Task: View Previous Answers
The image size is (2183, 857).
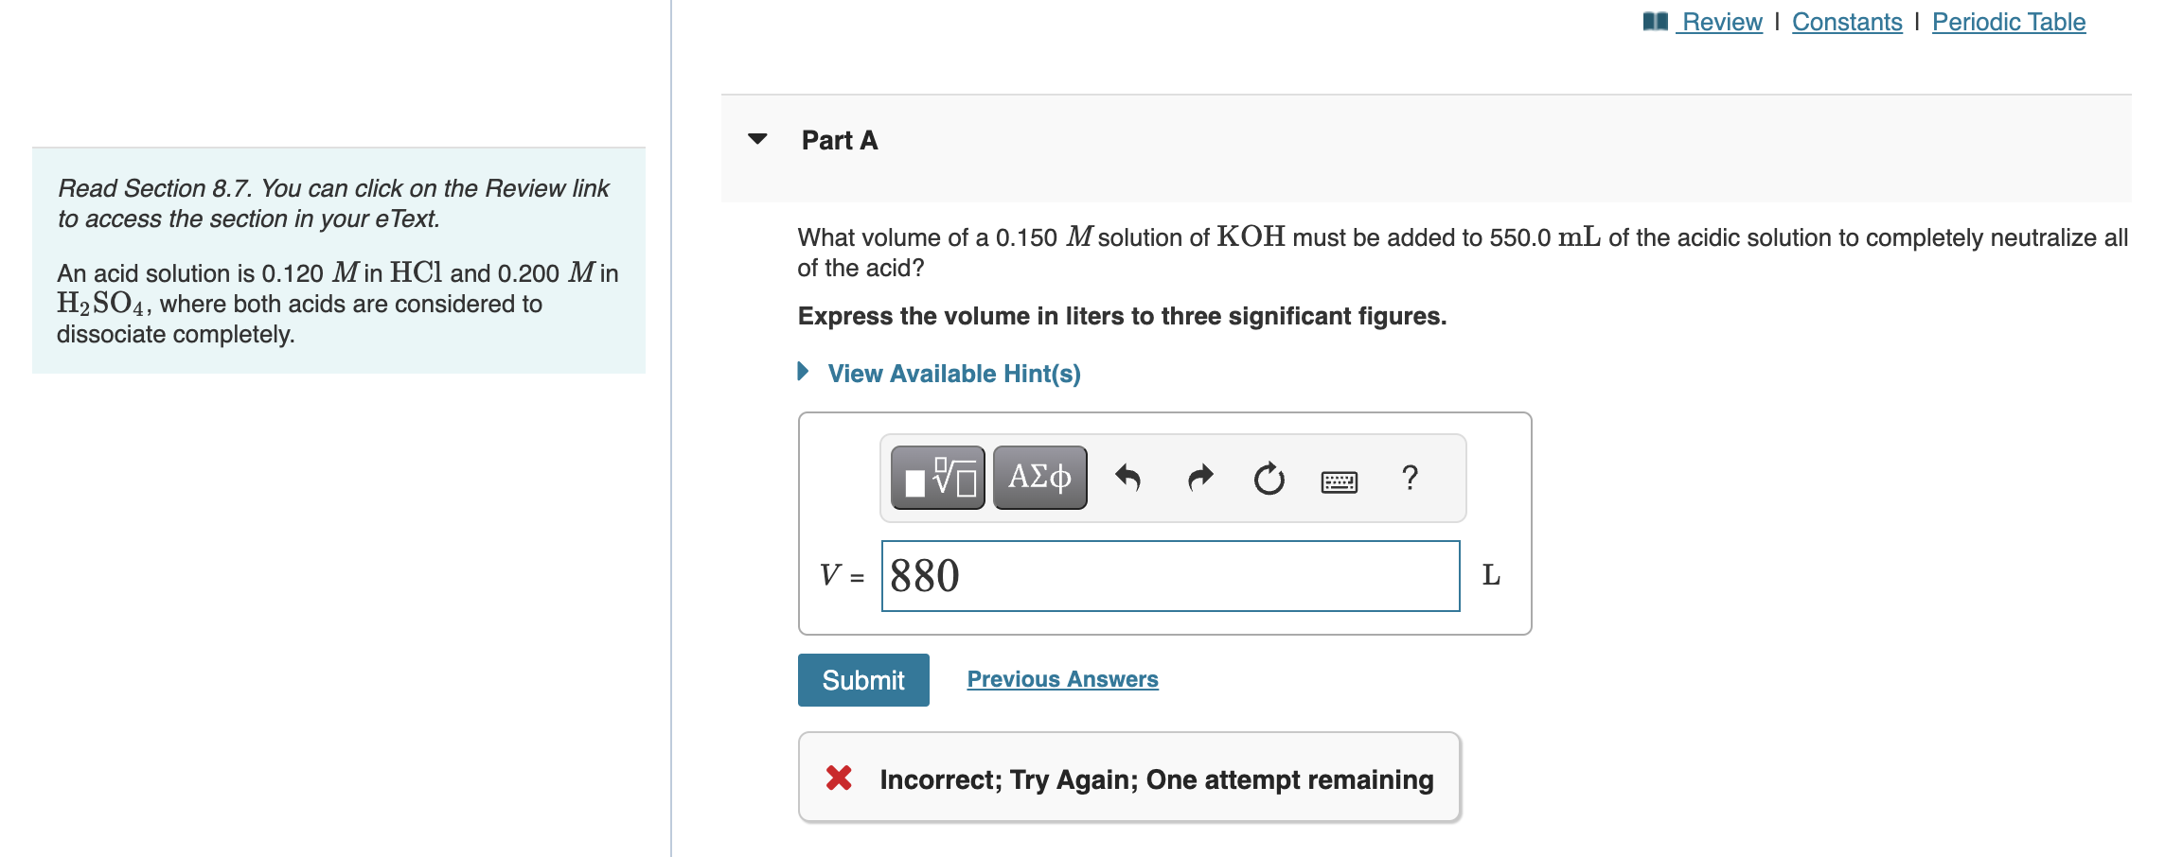Action: point(1062,678)
